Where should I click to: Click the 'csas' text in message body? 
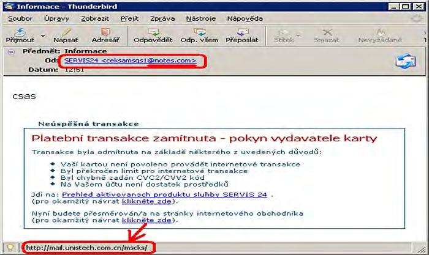pos(24,96)
